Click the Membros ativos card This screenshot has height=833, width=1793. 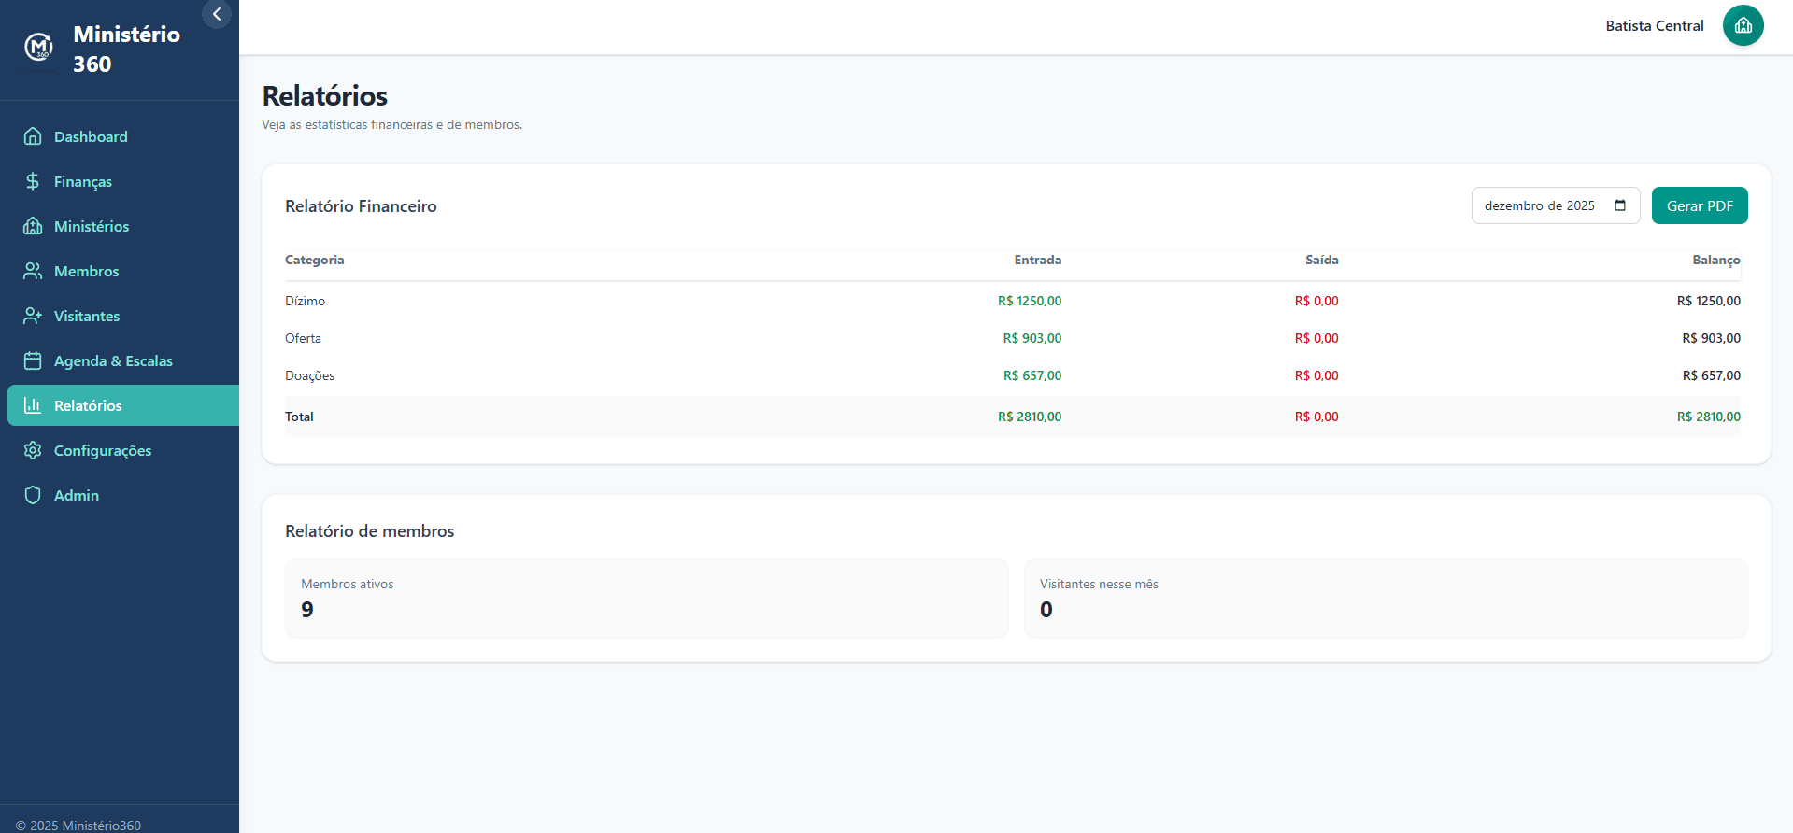[x=647, y=599]
